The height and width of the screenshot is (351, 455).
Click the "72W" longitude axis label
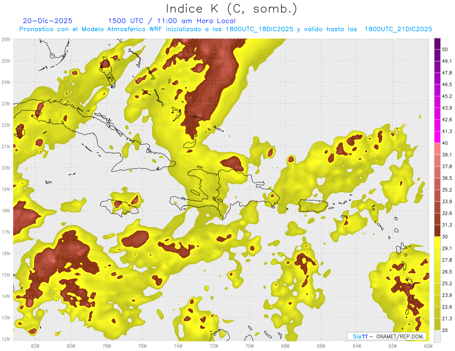214,346
